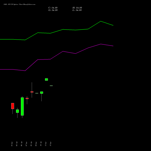This screenshot has height=151, width=151.
Task: Click the upper green indicator line
Action: 63,29
